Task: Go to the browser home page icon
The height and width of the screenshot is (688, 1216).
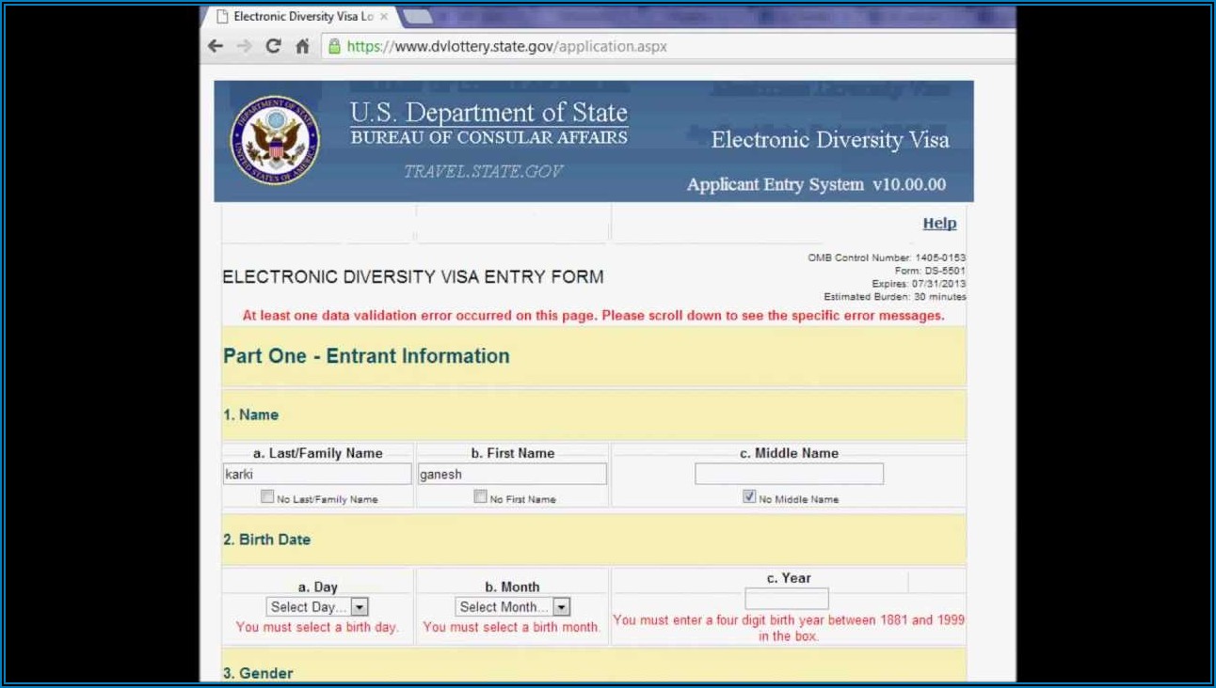Action: point(302,46)
